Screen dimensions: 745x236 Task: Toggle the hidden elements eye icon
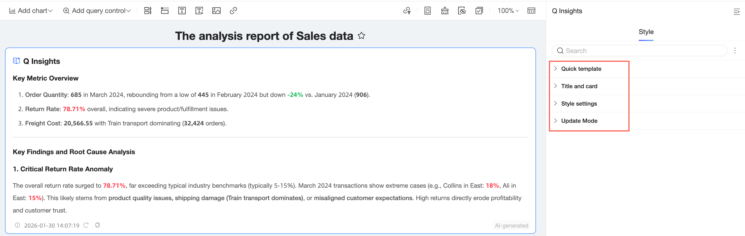point(462,11)
